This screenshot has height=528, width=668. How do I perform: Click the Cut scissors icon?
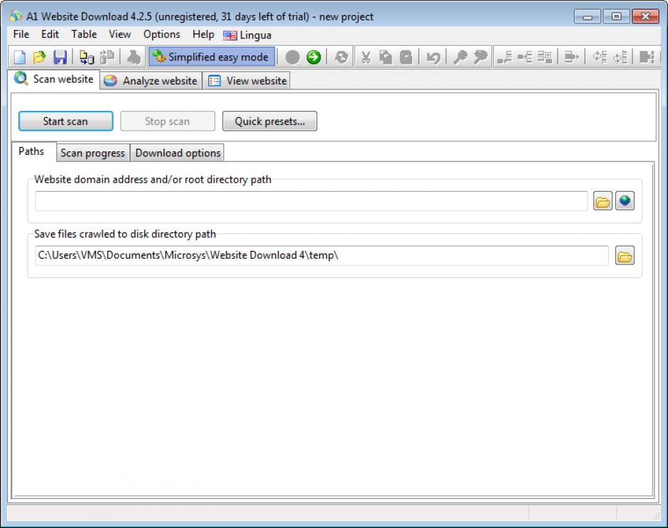pos(365,57)
